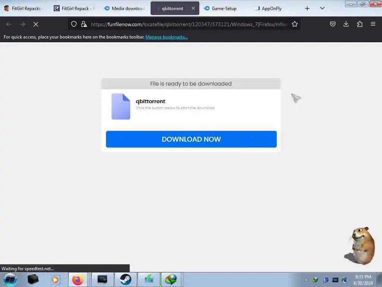
Task: Click the DOWNLOAD NOW button
Action: [x=191, y=139]
